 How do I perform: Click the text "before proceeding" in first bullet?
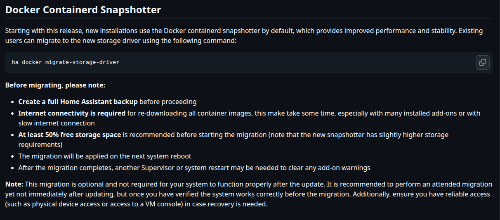(168, 102)
